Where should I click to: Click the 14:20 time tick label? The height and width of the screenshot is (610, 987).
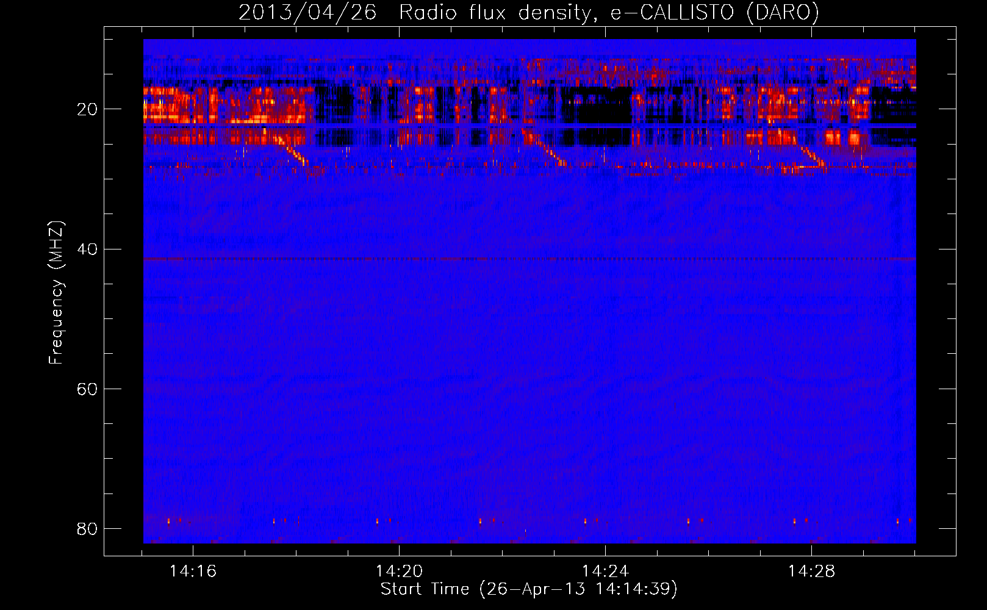click(399, 572)
